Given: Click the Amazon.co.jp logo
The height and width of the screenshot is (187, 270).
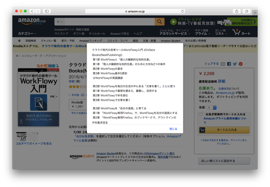Looking at the screenshot, I should click(32, 21).
